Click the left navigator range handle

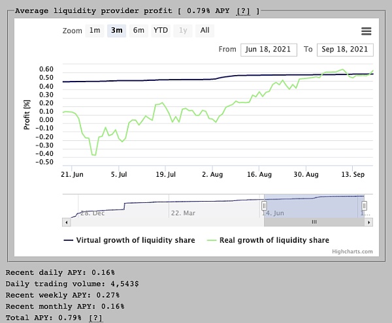pyautogui.click(x=264, y=206)
